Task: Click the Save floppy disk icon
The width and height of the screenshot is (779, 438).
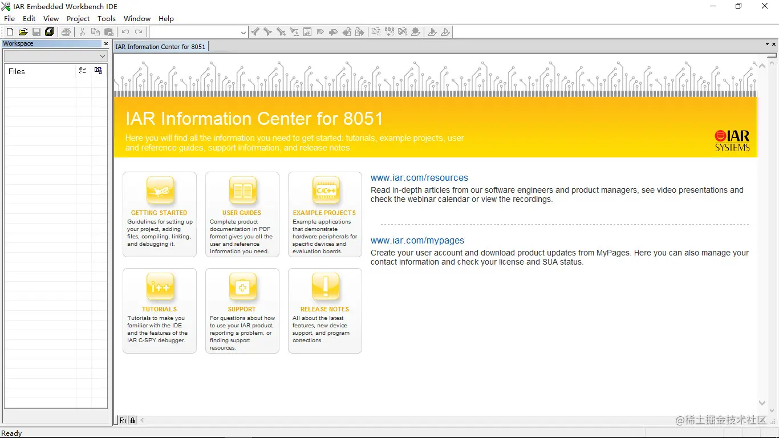Action: pos(36,32)
